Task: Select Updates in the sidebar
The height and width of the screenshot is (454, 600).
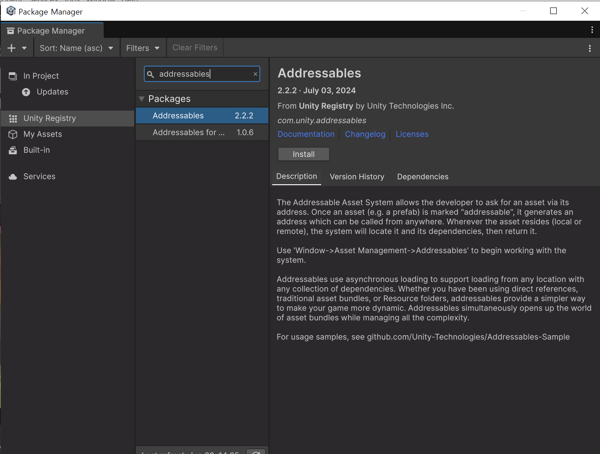Action: point(67,92)
